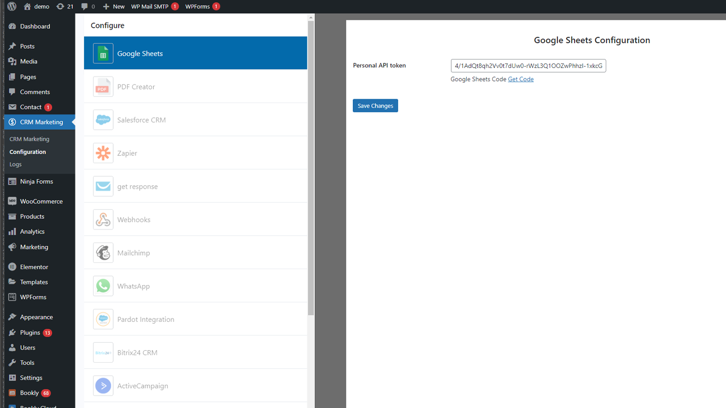Select the WhatsApp icon

pyautogui.click(x=103, y=286)
